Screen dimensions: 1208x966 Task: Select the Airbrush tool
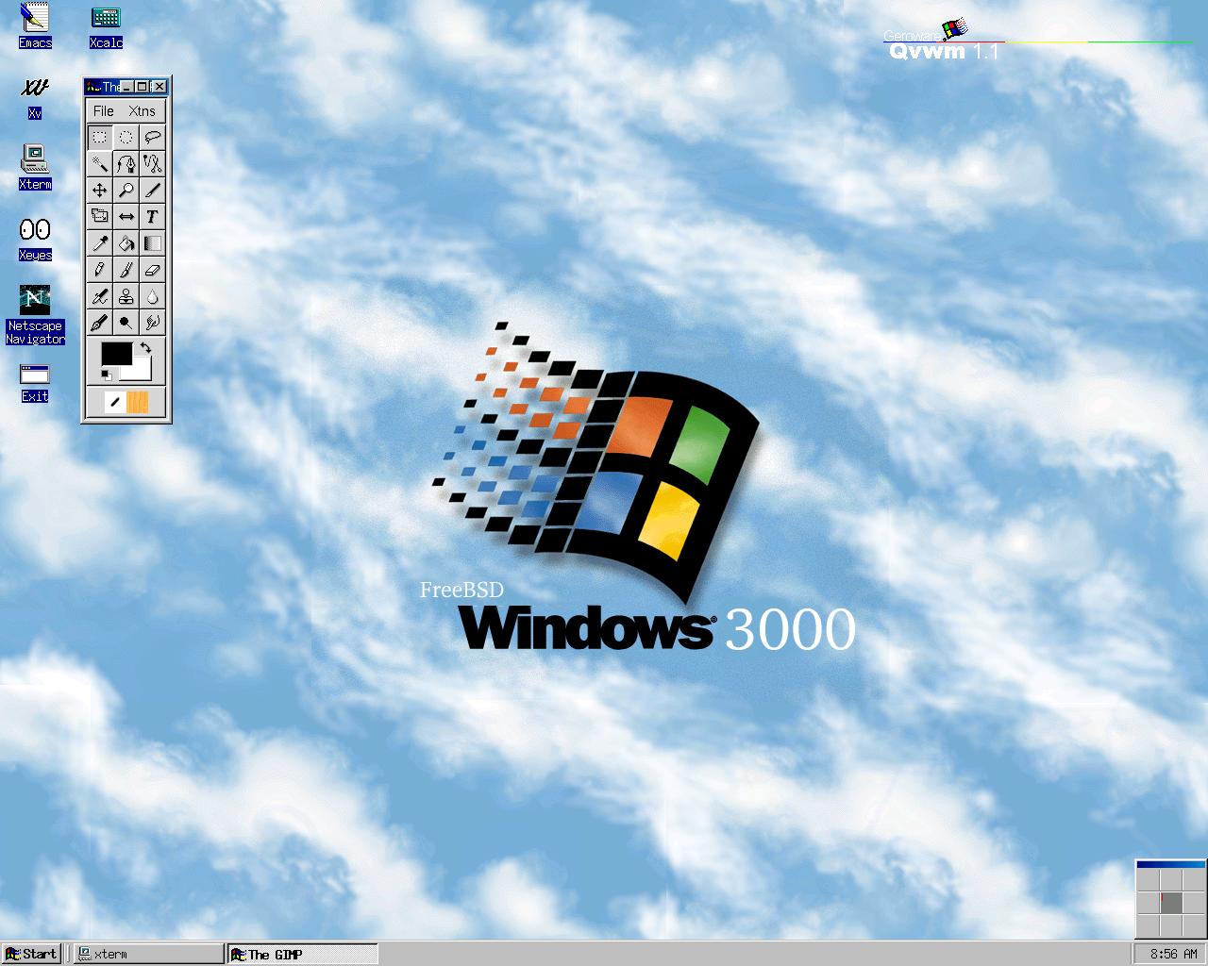point(99,295)
